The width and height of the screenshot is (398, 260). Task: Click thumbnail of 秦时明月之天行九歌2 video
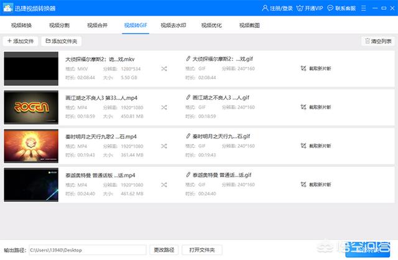point(31,146)
